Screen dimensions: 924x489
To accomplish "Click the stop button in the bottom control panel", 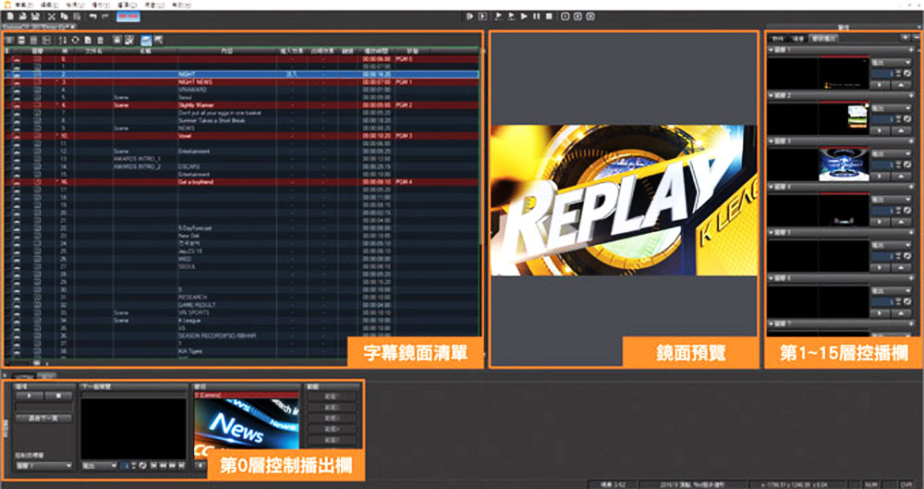I will tap(59, 397).
